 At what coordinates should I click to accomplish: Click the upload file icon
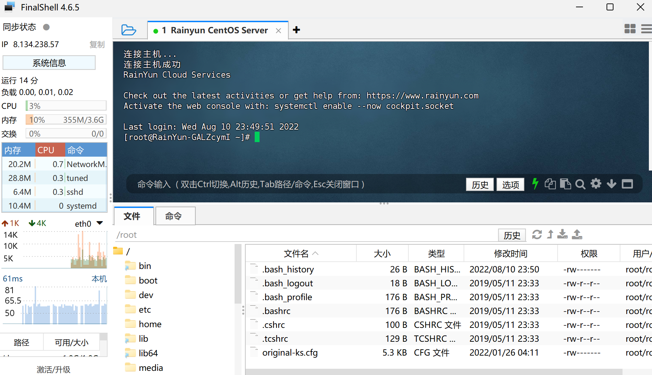[577, 235]
